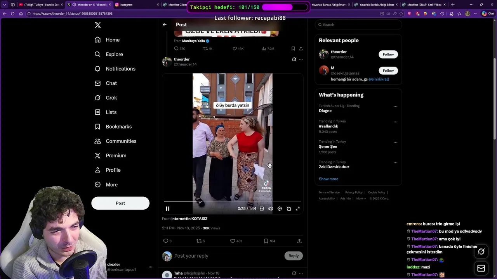This screenshot has width=497, height=279.
Task: Share the theorder post
Action: [x=299, y=241]
